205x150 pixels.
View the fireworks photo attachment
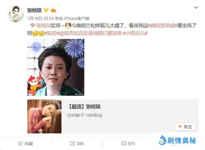(x=56, y=67)
